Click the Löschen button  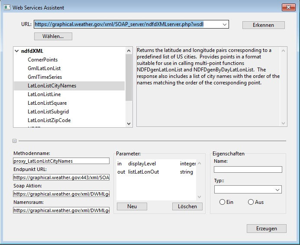[x=187, y=206]
